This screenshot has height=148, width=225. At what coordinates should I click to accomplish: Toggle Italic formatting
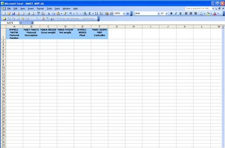tap(176, 13)
